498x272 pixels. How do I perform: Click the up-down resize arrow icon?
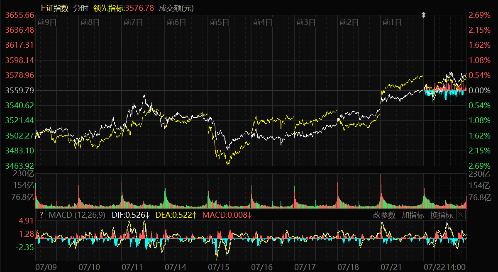424,15
